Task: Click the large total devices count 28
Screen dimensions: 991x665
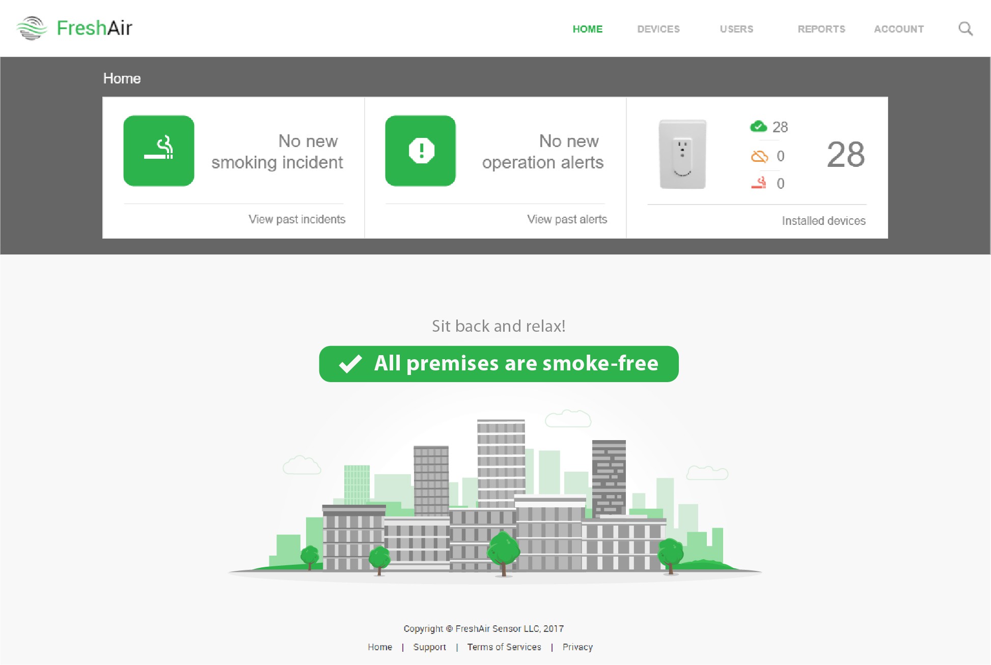Action: (x=845, y=155)
